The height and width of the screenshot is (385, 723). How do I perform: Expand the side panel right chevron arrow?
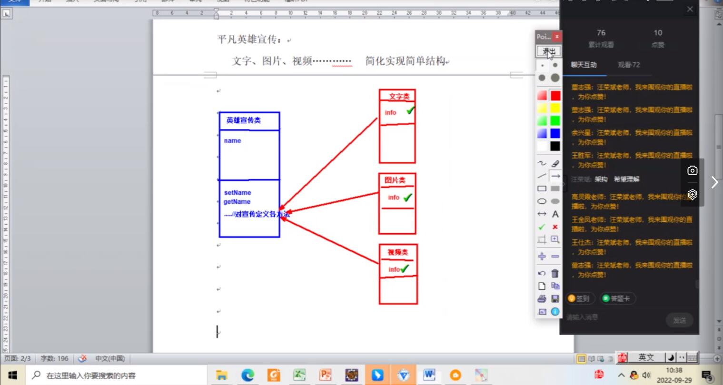pyautogui.click(x=714, y=182)
